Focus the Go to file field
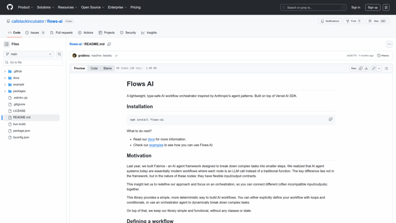396x223 pixels. tap(33, 62)
